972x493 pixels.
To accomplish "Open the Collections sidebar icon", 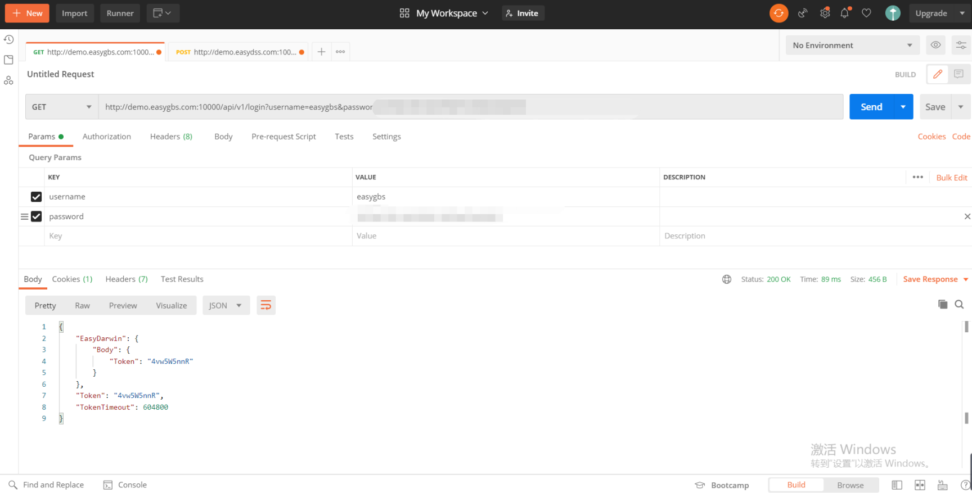I will coord(8,60).
